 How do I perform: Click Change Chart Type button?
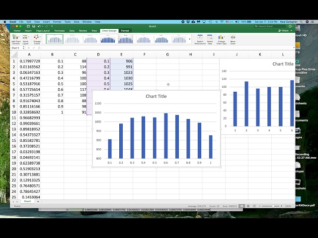[x=221, y=39]
